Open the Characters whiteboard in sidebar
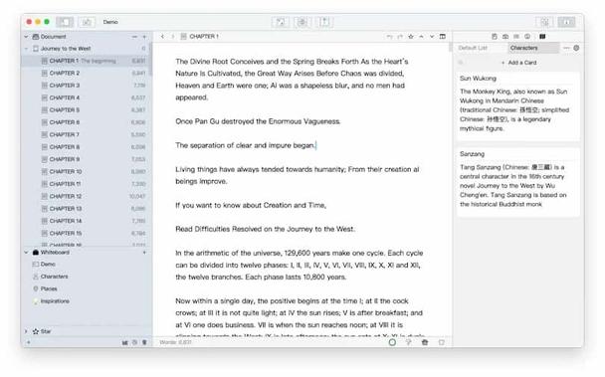This screenshot has width=605, height=377. click(86, 277)
